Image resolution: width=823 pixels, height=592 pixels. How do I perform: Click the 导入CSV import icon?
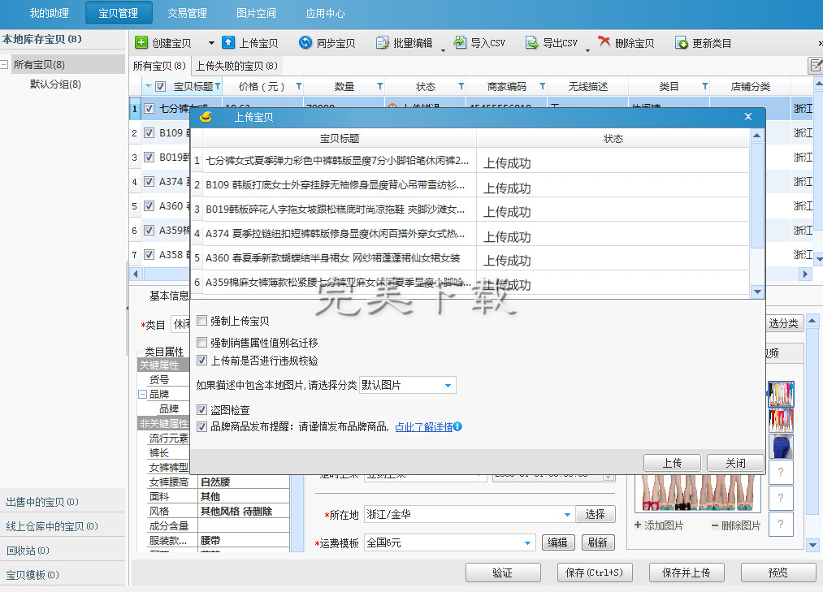(460, 42)
